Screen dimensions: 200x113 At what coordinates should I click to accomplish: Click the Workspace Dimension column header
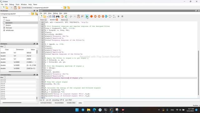[x=20, y=50]
